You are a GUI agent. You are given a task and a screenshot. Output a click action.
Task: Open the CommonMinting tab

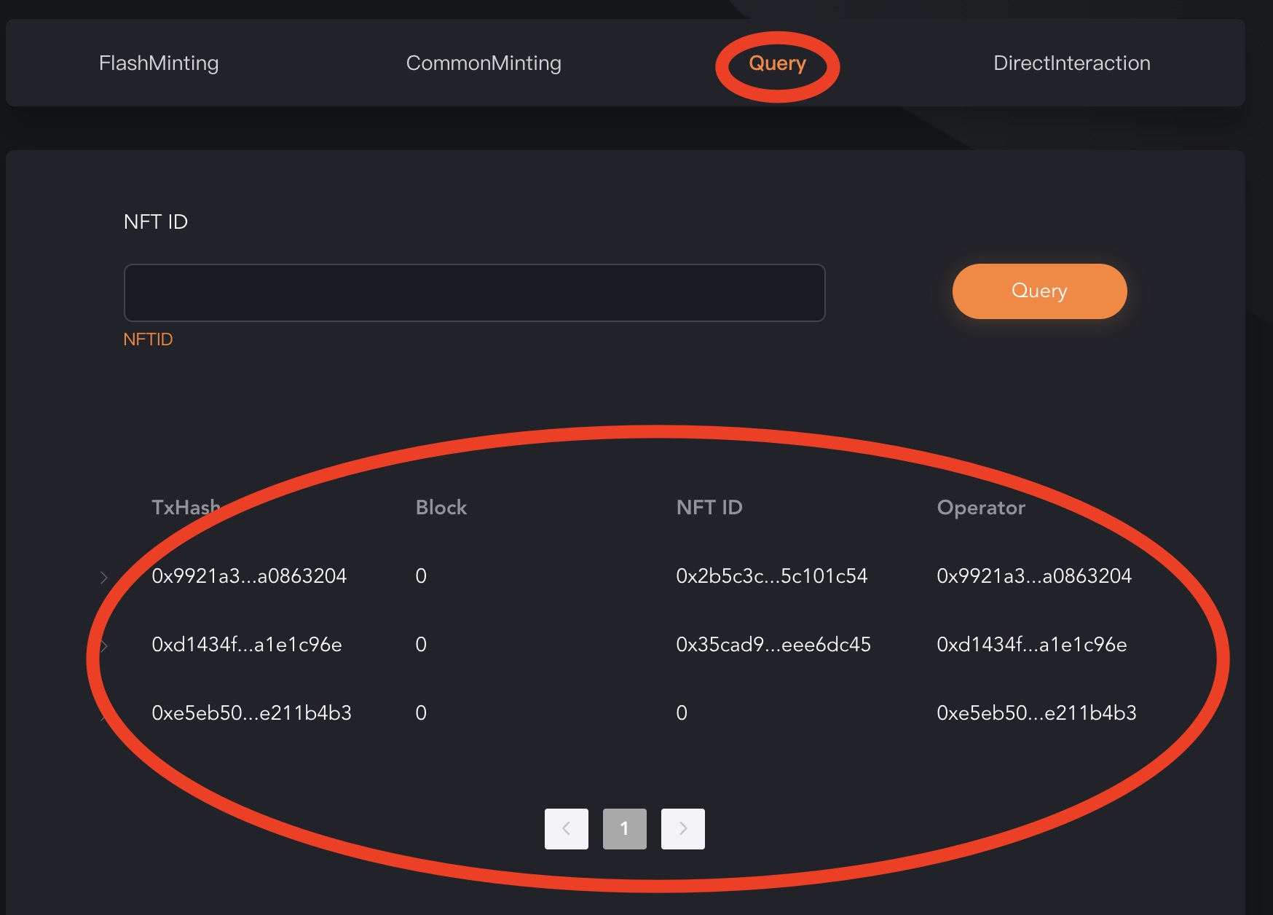pyautogui.click(x=484, y=63)
